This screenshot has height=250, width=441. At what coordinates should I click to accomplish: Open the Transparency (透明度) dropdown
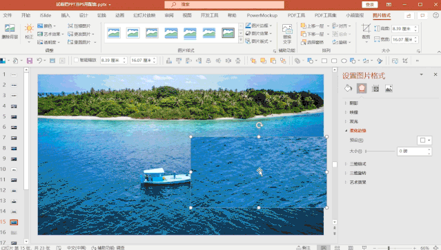49,42
